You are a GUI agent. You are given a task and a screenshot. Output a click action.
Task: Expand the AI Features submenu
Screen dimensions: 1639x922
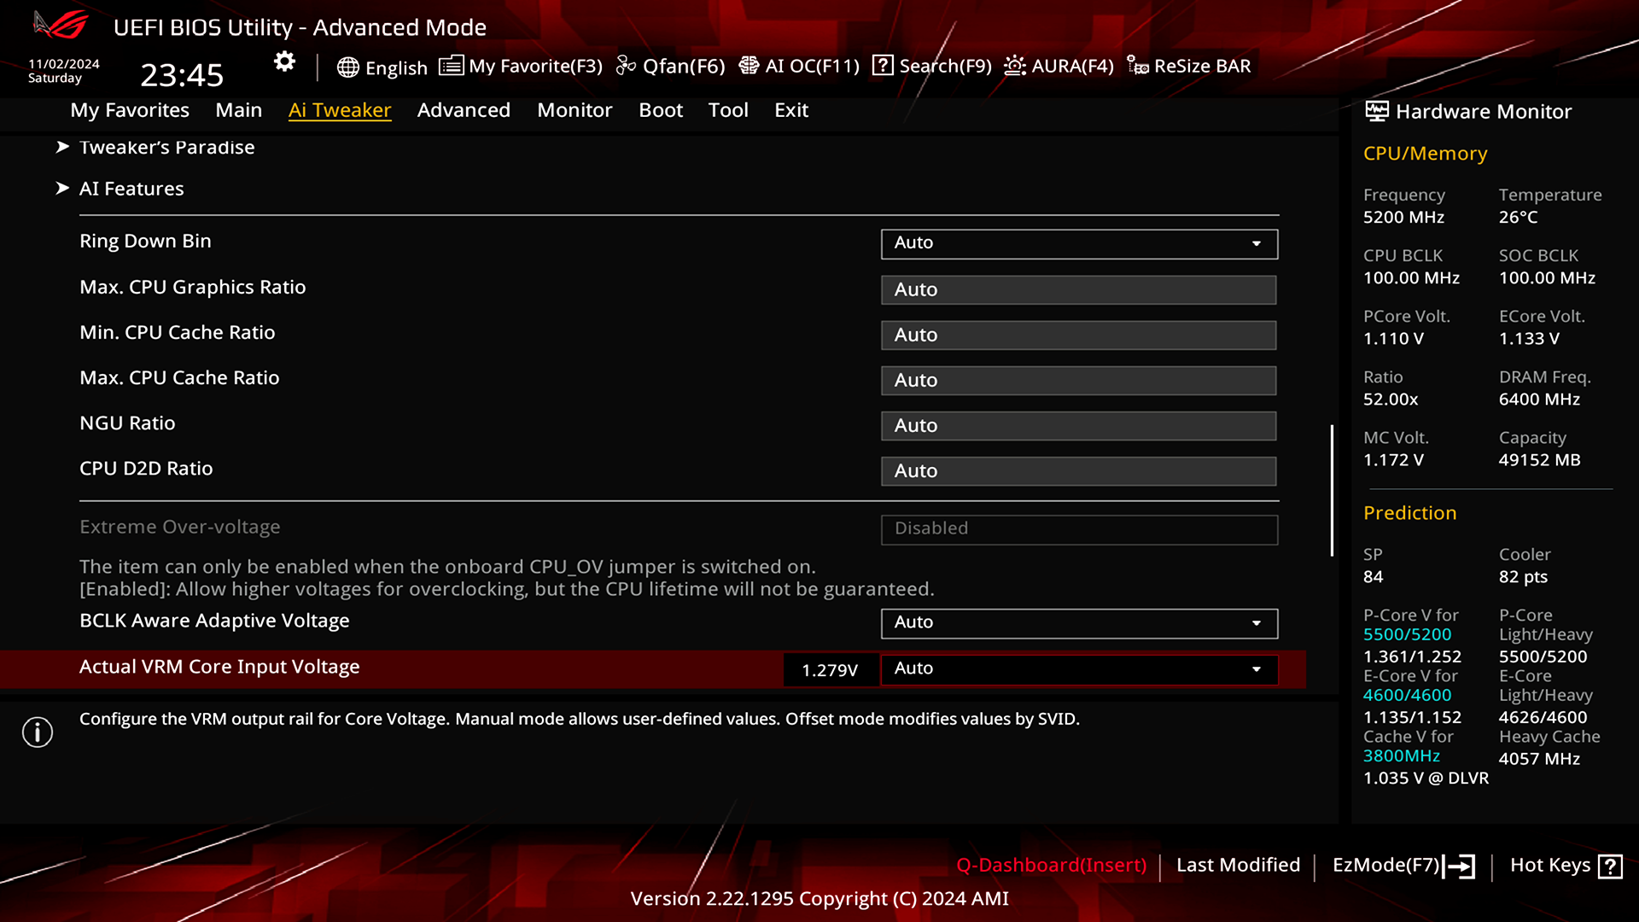click(x=131, y=189)
